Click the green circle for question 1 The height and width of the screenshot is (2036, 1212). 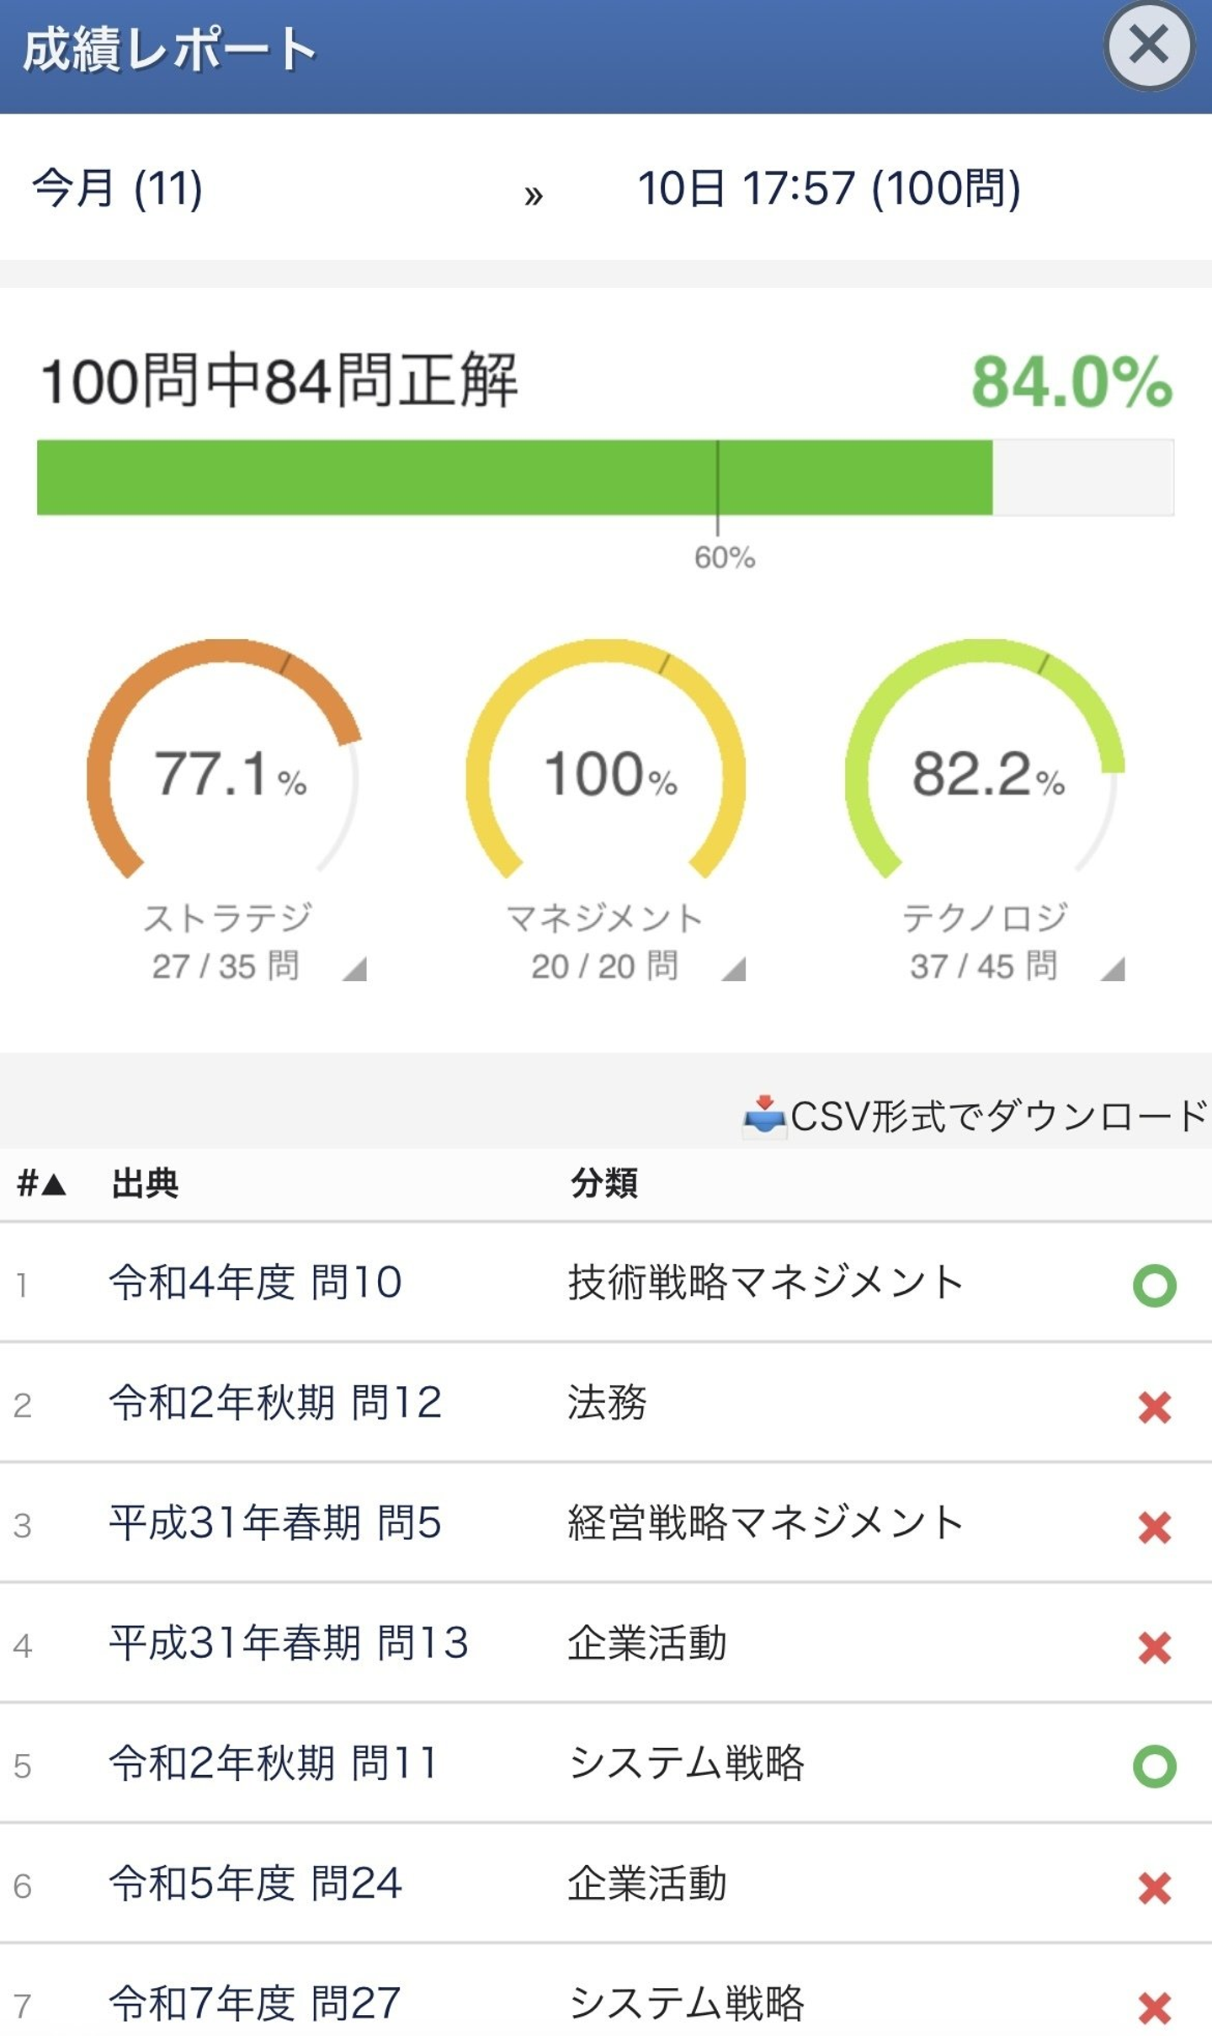tap(1154, 1286)
